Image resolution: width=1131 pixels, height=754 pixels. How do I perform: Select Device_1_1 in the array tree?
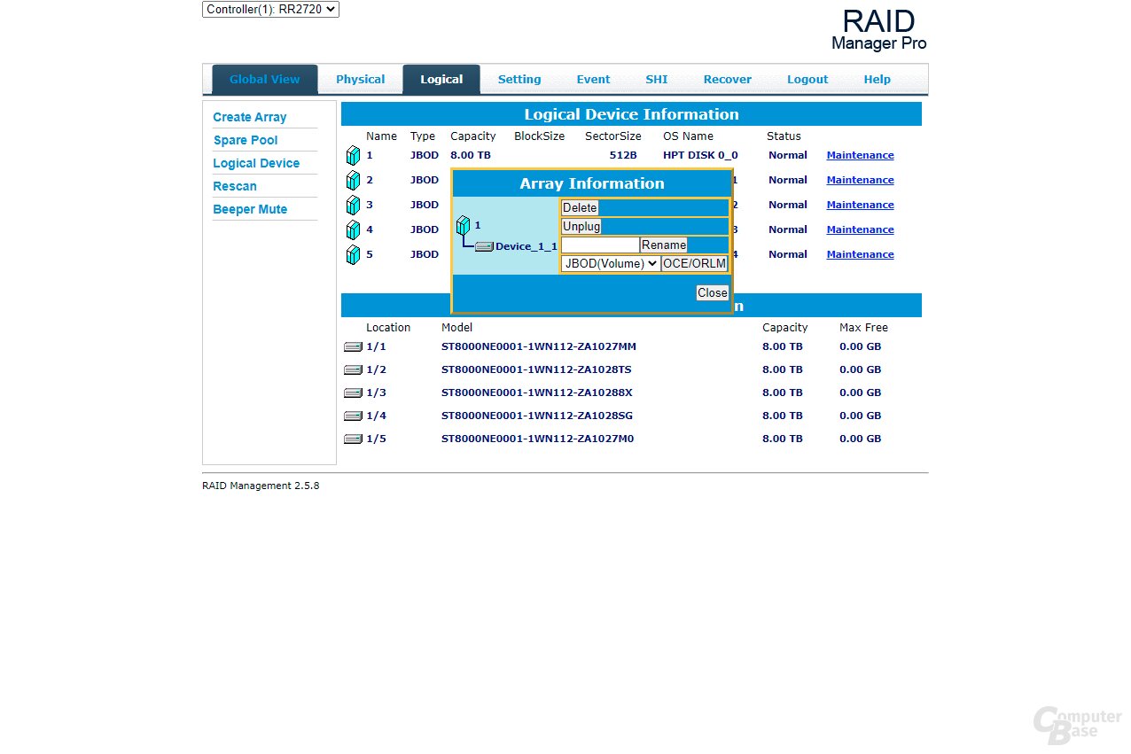pos(526,246)
